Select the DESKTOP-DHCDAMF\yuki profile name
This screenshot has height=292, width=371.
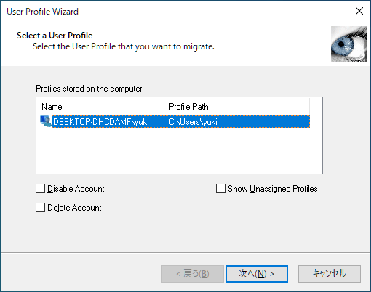pyautogui.click(x=101, y=122)
